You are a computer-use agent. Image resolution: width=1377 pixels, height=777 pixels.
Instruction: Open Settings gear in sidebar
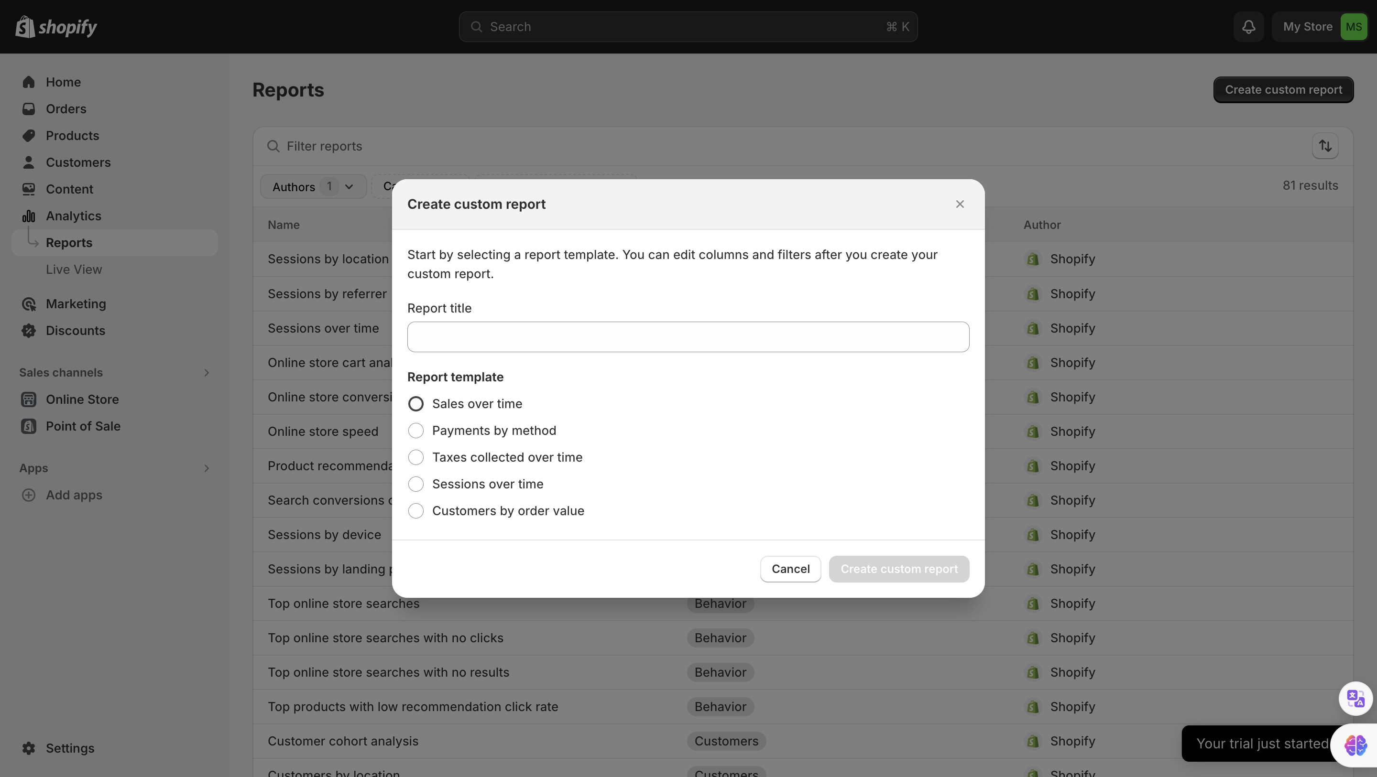pos(28,748)
